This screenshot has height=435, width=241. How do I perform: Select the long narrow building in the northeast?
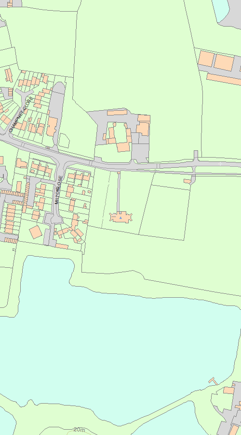(224, 79)
